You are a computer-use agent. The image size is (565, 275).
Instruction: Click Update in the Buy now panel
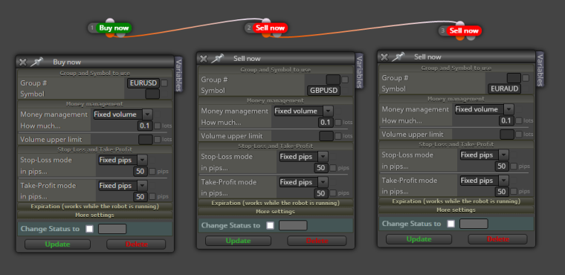[57, 245]
